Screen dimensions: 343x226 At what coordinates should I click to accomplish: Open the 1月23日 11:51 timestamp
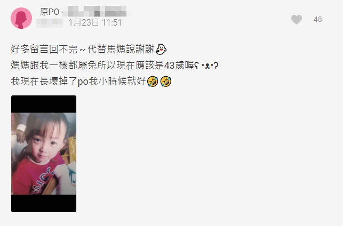point(95,22)
